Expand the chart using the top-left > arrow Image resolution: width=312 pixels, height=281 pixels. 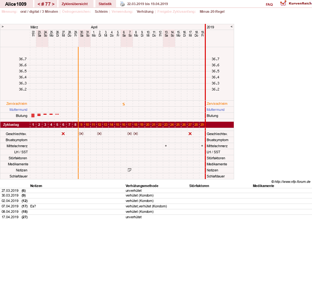pyautogui.click(x=3, y=27)
